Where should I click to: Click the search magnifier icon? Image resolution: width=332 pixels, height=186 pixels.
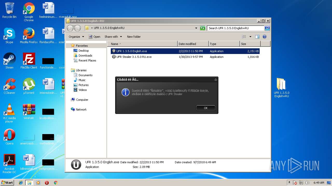click(x=267, y=28)
